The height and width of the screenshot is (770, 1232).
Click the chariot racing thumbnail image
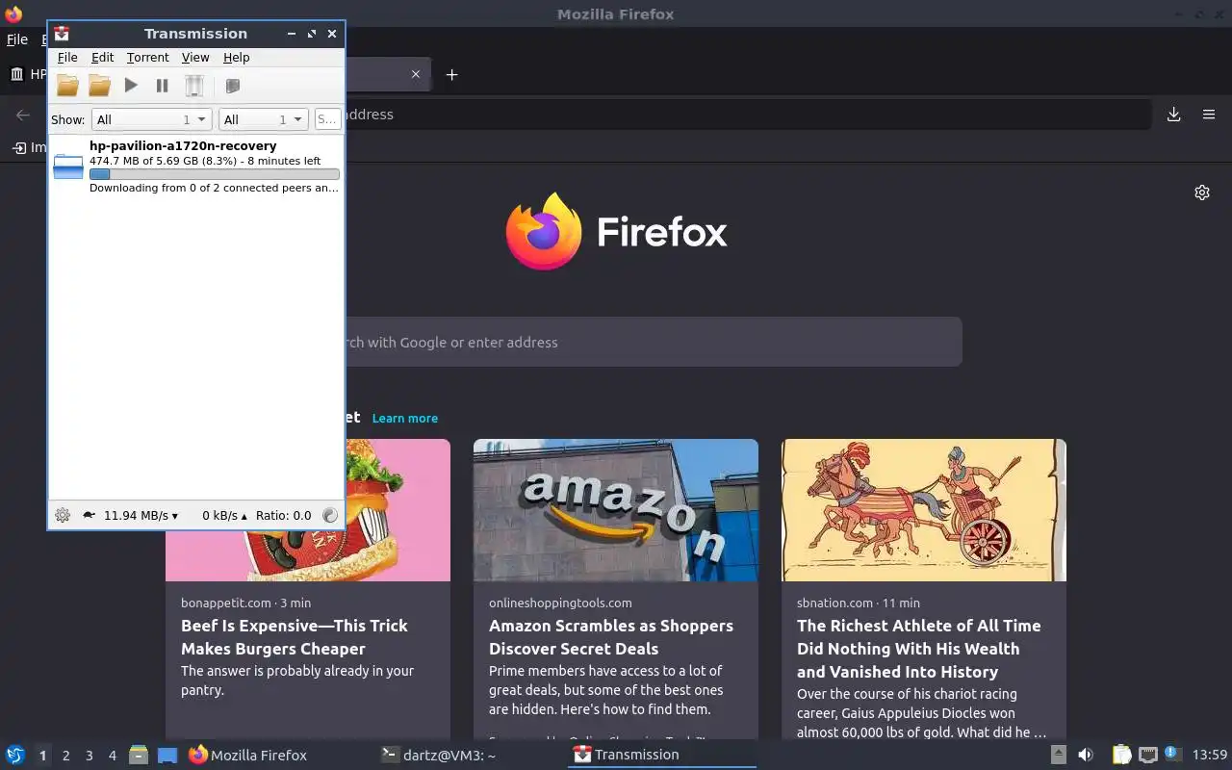[x=924, y=510]
